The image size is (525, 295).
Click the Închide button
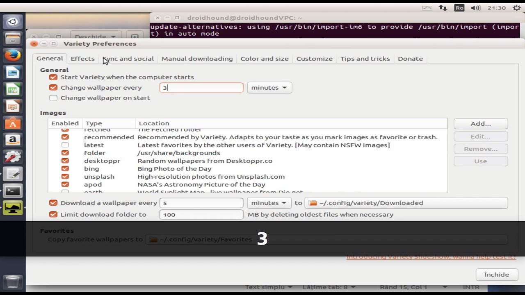497,275
